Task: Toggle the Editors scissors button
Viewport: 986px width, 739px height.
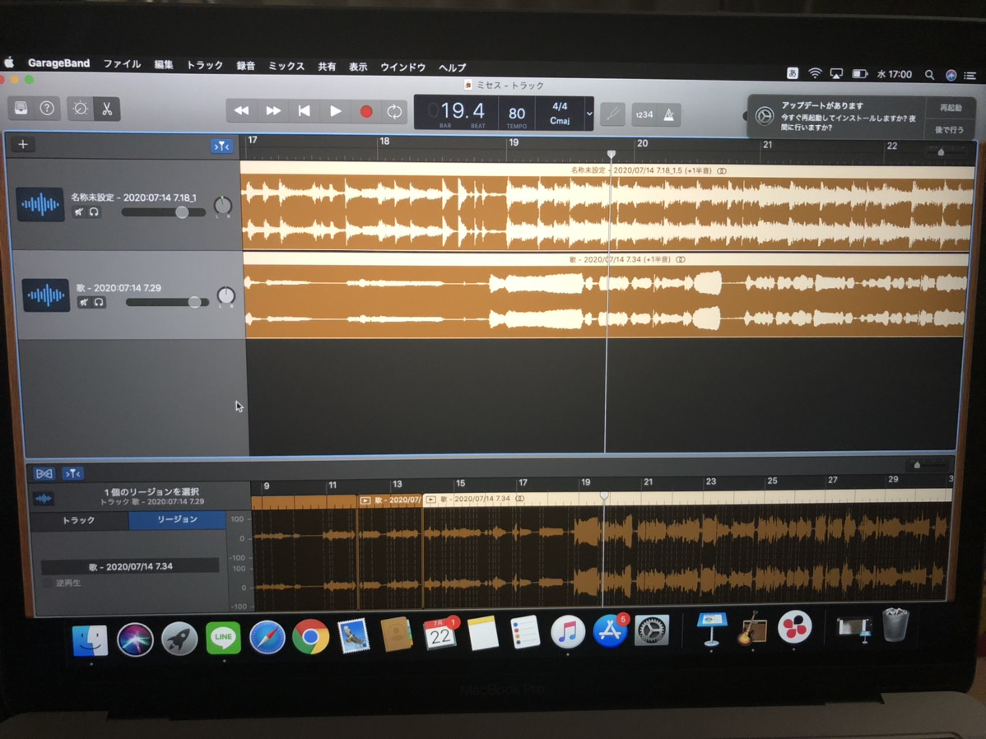Action: coord(107,109)
